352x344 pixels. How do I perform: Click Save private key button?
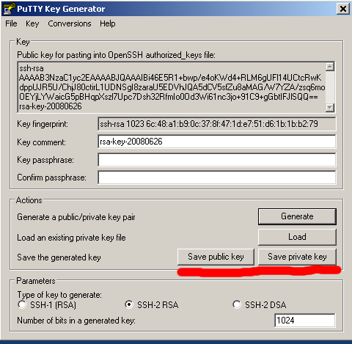pyautogui.click(x=297, y=257)
